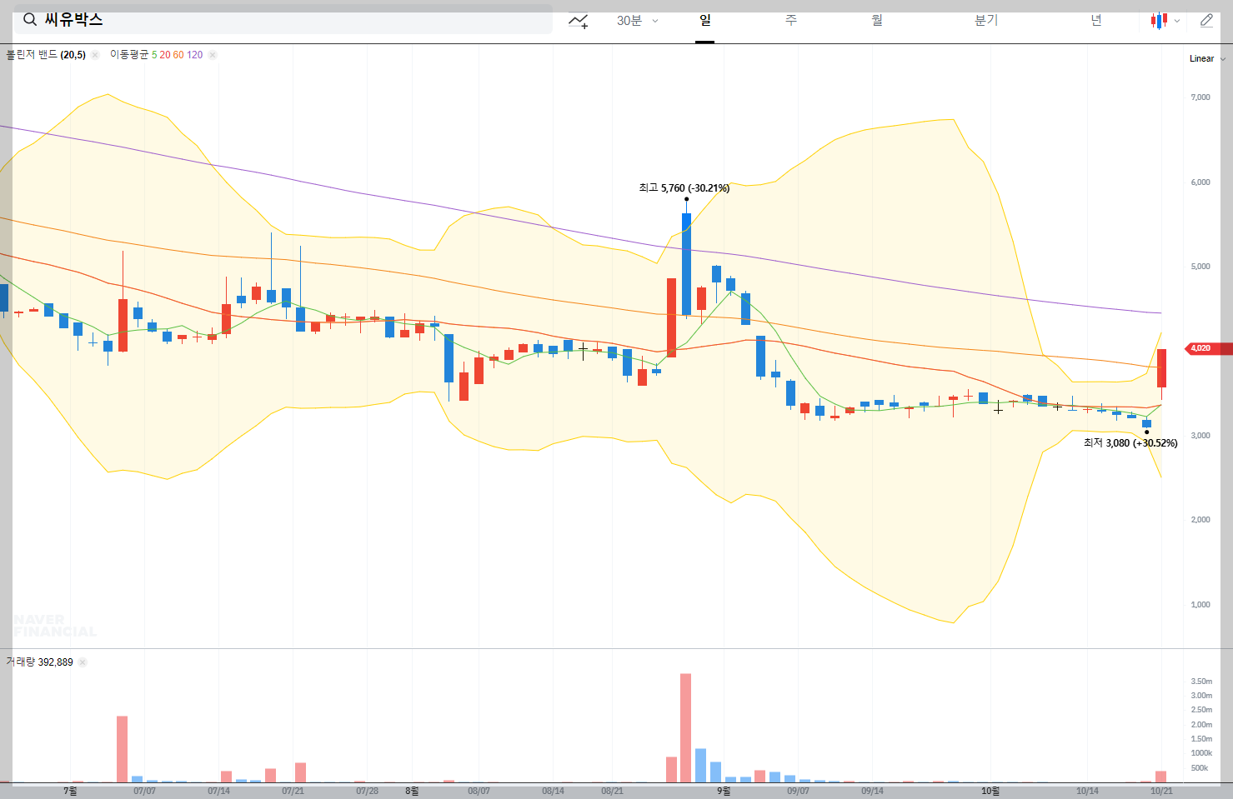1233x799 pixels.
Task: Click the current price tag 4,020
Action: click(1207, 348)
